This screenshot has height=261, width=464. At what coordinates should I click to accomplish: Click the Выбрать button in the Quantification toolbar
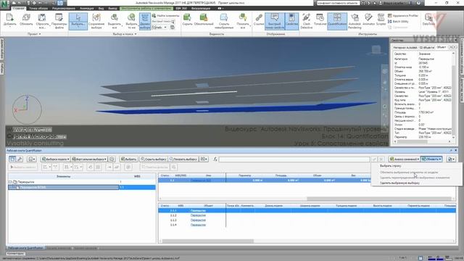(x=129, y=159)
